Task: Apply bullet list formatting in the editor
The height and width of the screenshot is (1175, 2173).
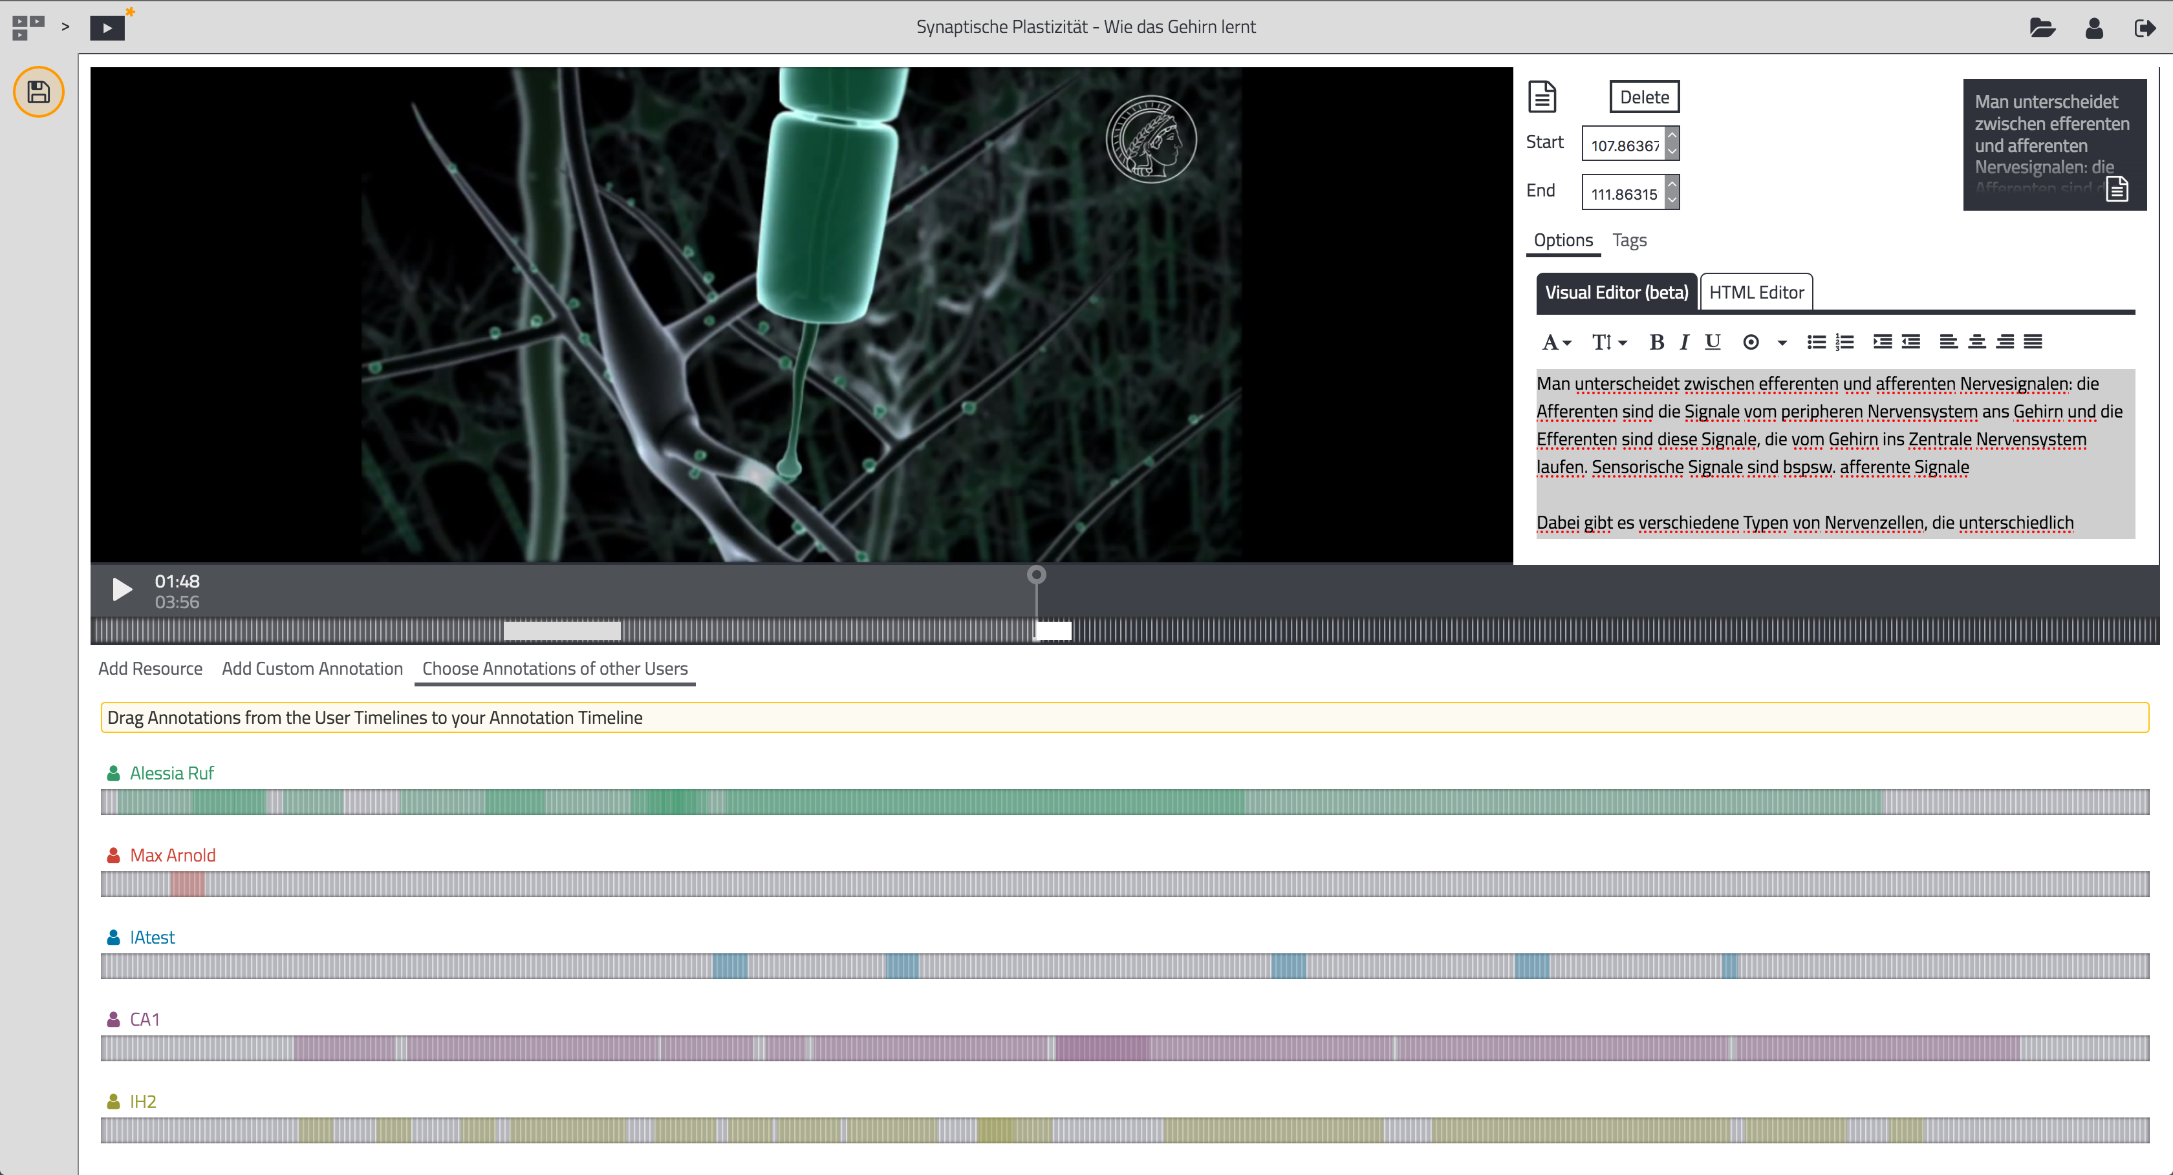Action: (1815, 342)
